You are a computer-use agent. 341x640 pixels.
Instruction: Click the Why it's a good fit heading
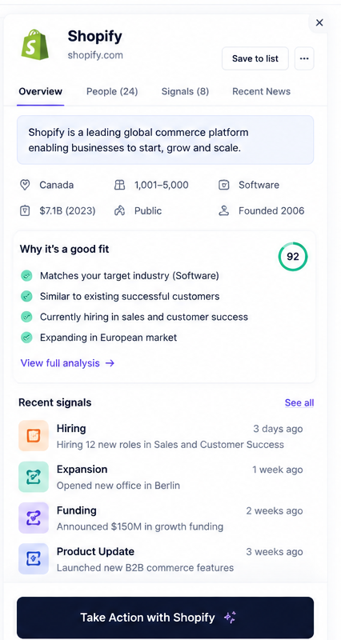click(65, 249)
